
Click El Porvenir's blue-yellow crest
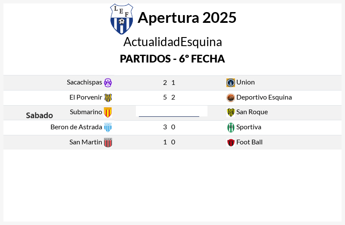[108, 98]
